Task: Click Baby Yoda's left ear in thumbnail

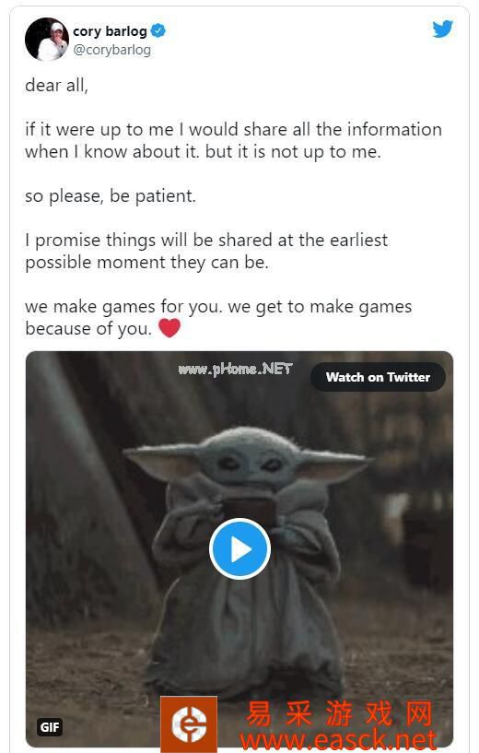Action: click(x=161, y=460)
